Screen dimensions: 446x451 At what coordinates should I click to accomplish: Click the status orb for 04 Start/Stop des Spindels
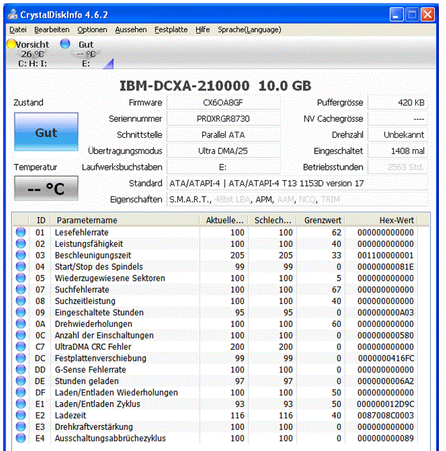pyautogui.click(x=21, y=267)
